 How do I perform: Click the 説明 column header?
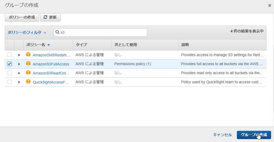tap(185, 45)
